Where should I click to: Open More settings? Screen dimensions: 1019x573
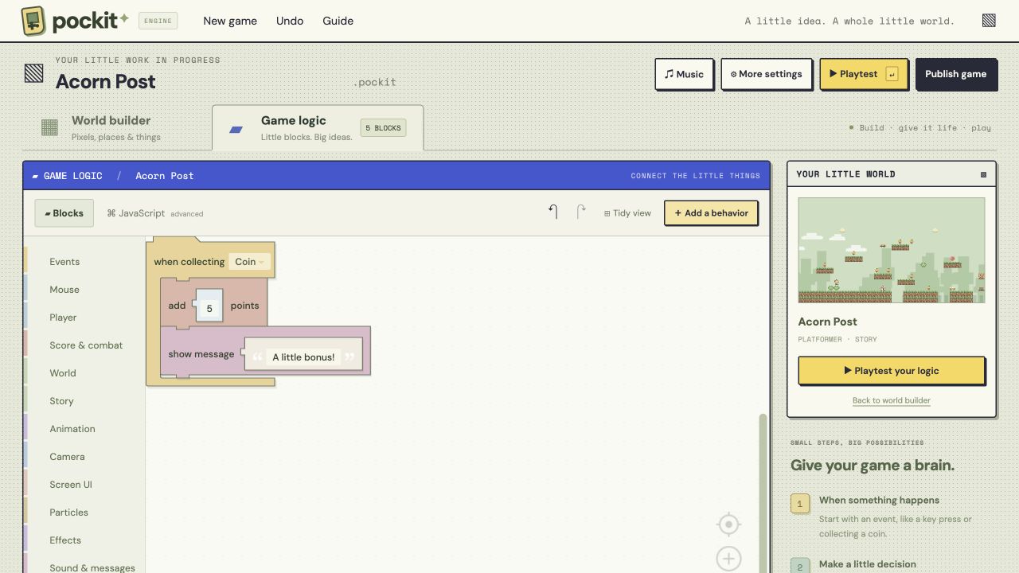(x=767, y=74)
